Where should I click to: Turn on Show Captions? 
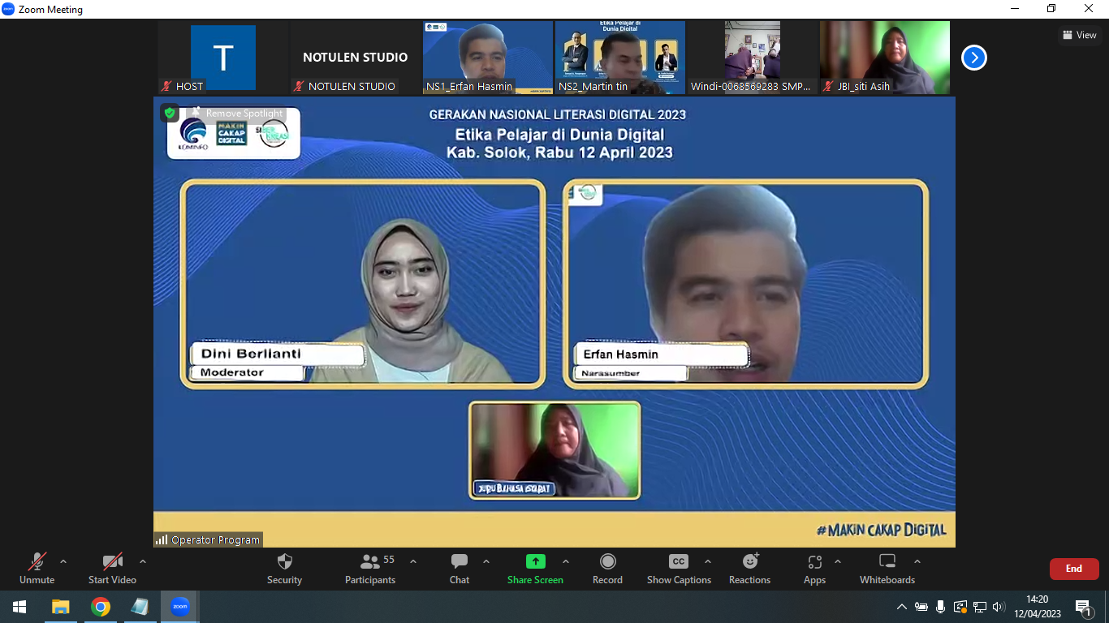[x=679, y=568]
